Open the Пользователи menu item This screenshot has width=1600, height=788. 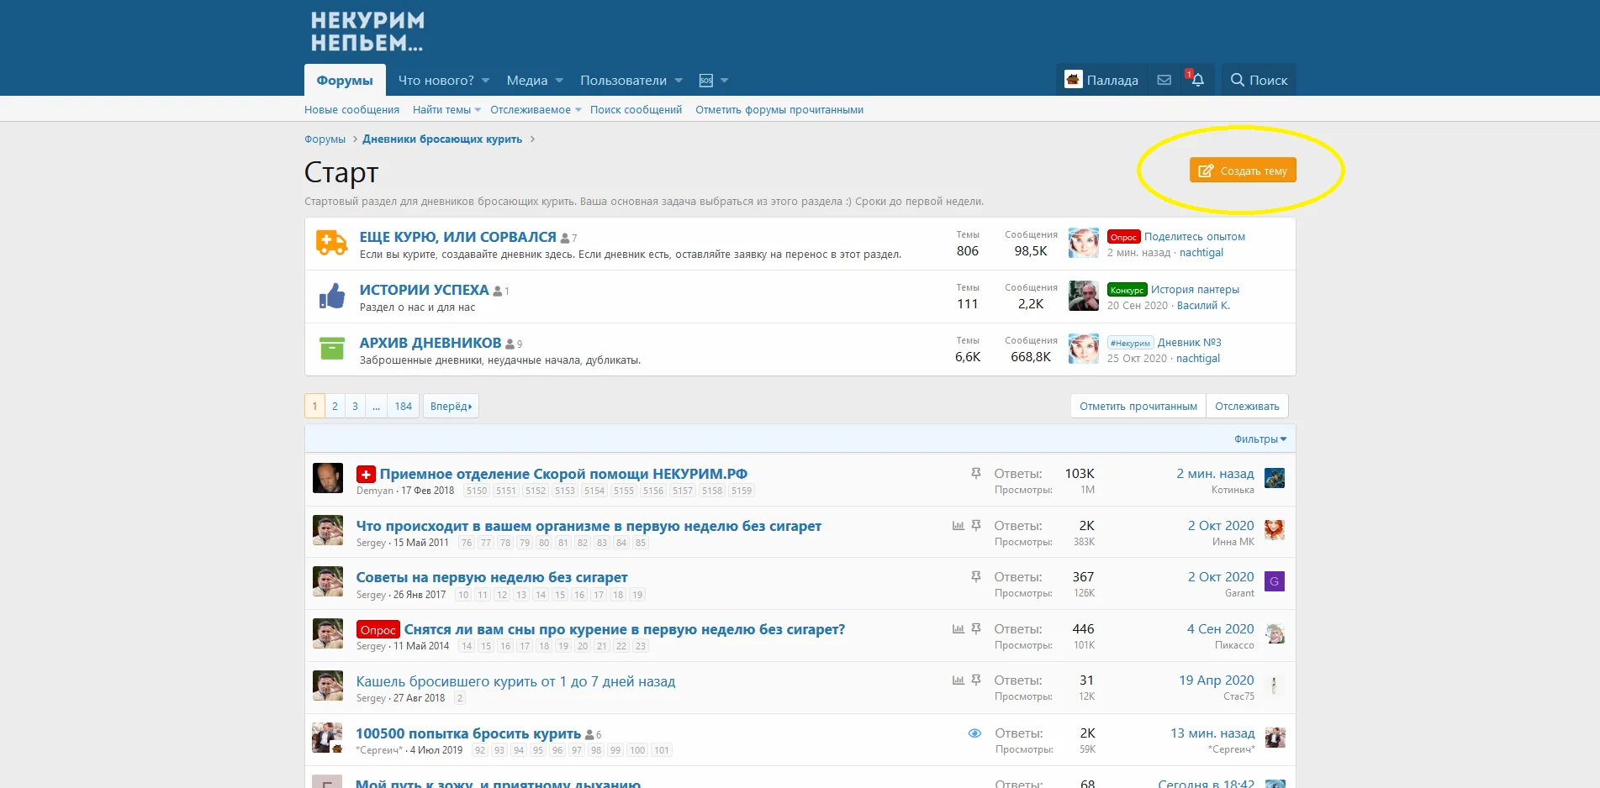(x=623, y=81)
